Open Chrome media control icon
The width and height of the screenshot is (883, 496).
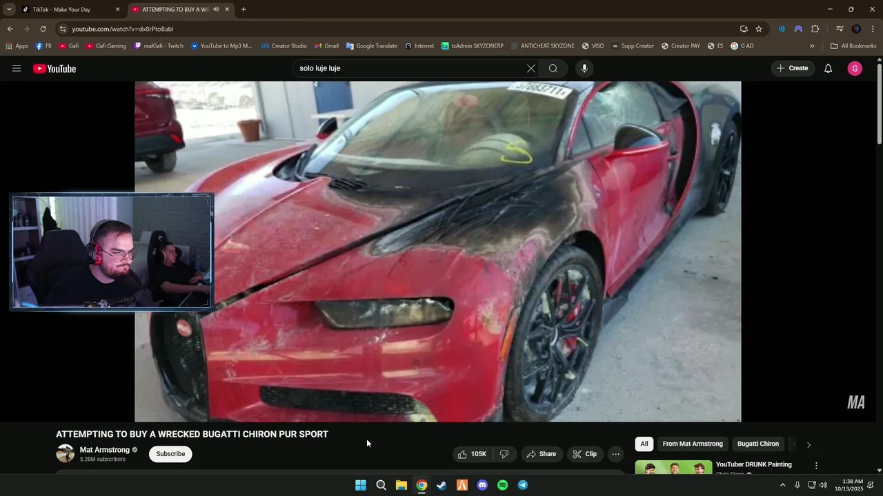pos(840,29)
